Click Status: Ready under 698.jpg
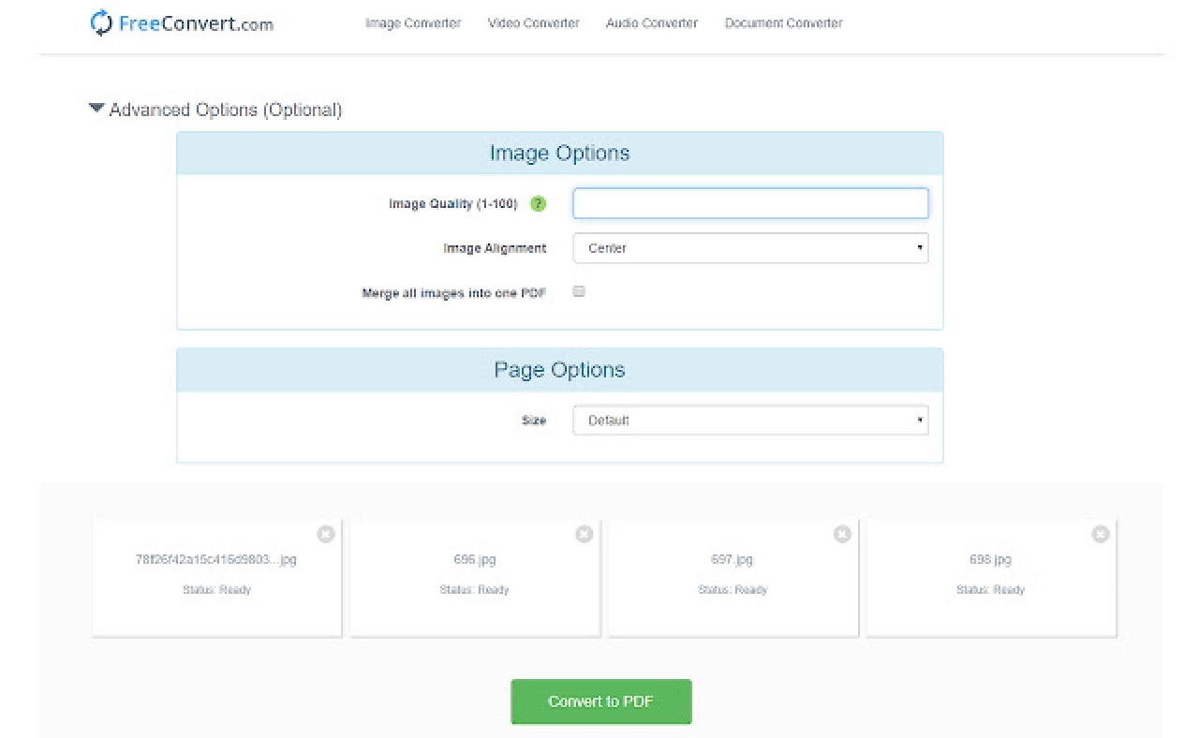 tap(991, 590)
